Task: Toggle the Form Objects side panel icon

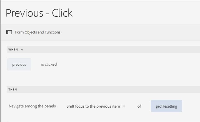Action: (x=9, y=32)
